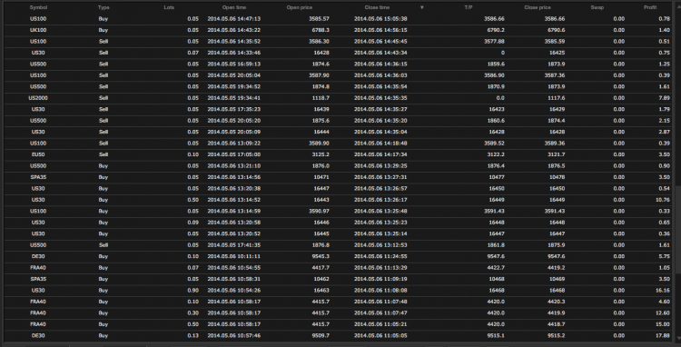681x347 pixels.
Task: Click the sort arrow beside Close time
Action: (421, 8)
